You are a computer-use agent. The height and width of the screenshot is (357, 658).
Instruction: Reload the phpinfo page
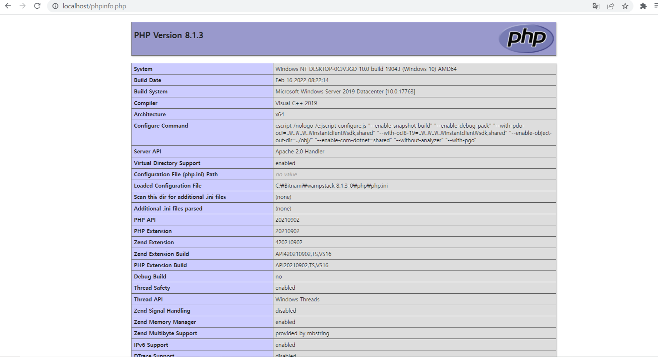37,6
